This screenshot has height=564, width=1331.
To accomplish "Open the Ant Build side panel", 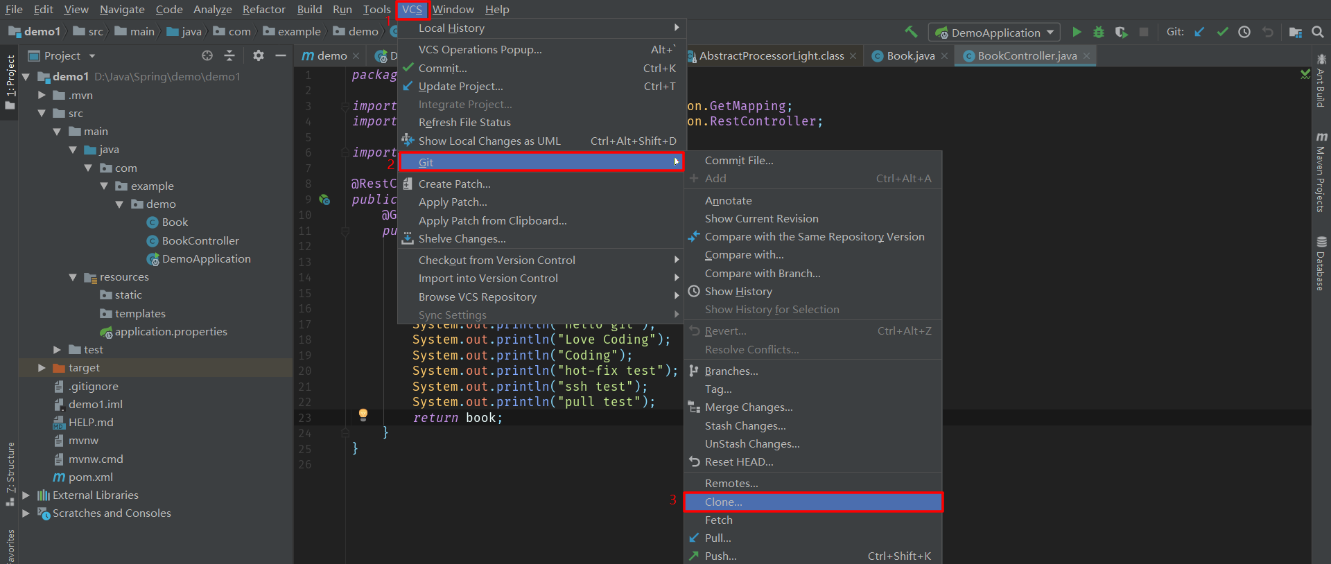I will [x=1321, y=80].
